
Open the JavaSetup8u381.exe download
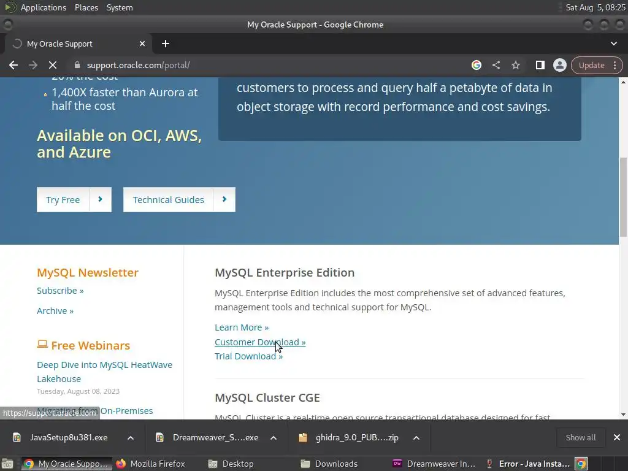point(69,438)
